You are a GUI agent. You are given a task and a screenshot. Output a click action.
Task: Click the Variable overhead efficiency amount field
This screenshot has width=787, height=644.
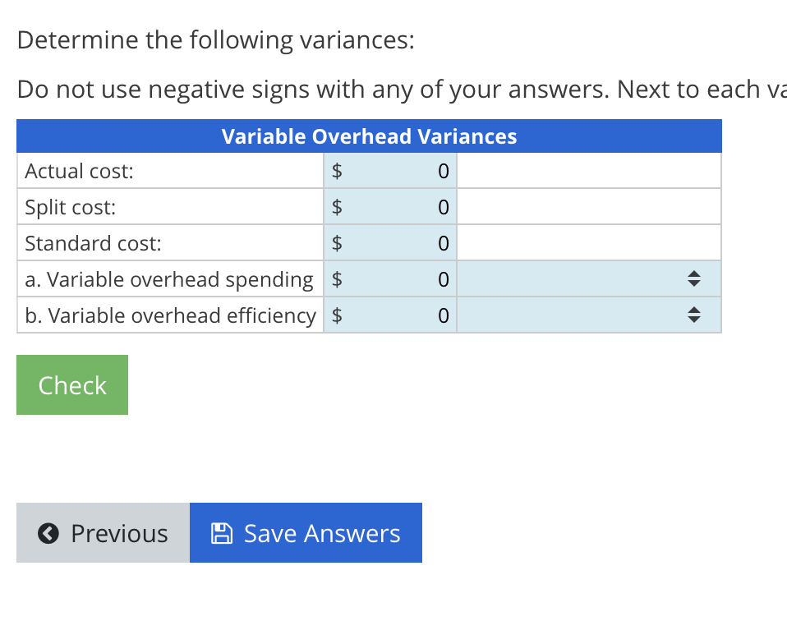pos(390,315)
